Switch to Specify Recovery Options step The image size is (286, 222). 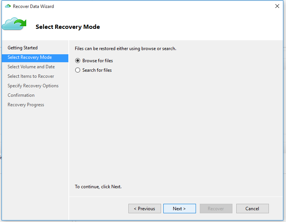33,86
